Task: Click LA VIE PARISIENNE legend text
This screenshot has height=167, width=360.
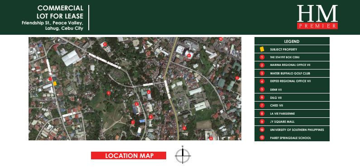Action: pyautogui.click(x=283, y=113)
